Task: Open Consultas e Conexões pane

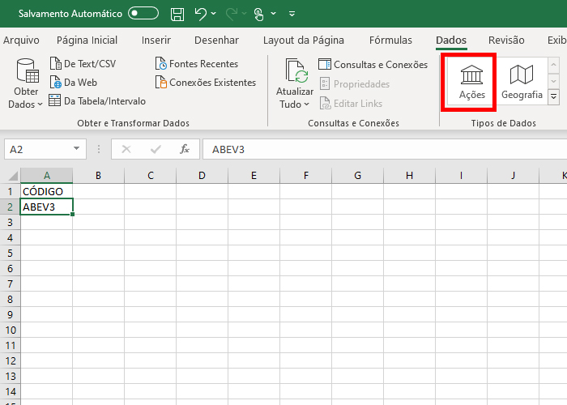Action: tap(373, 65)
